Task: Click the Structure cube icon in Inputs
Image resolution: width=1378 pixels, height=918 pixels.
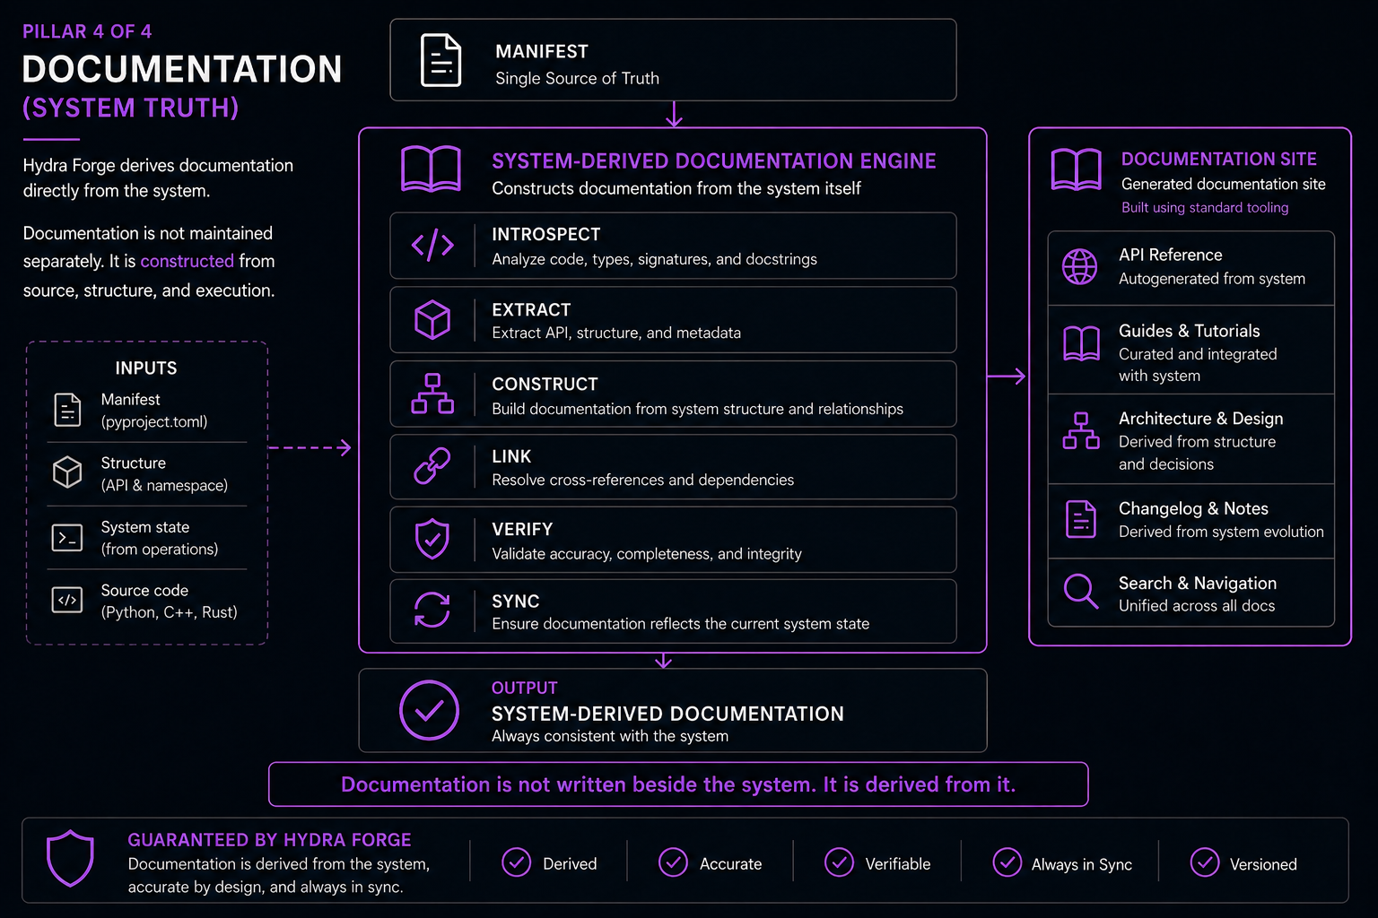Action: pos(67,472)
